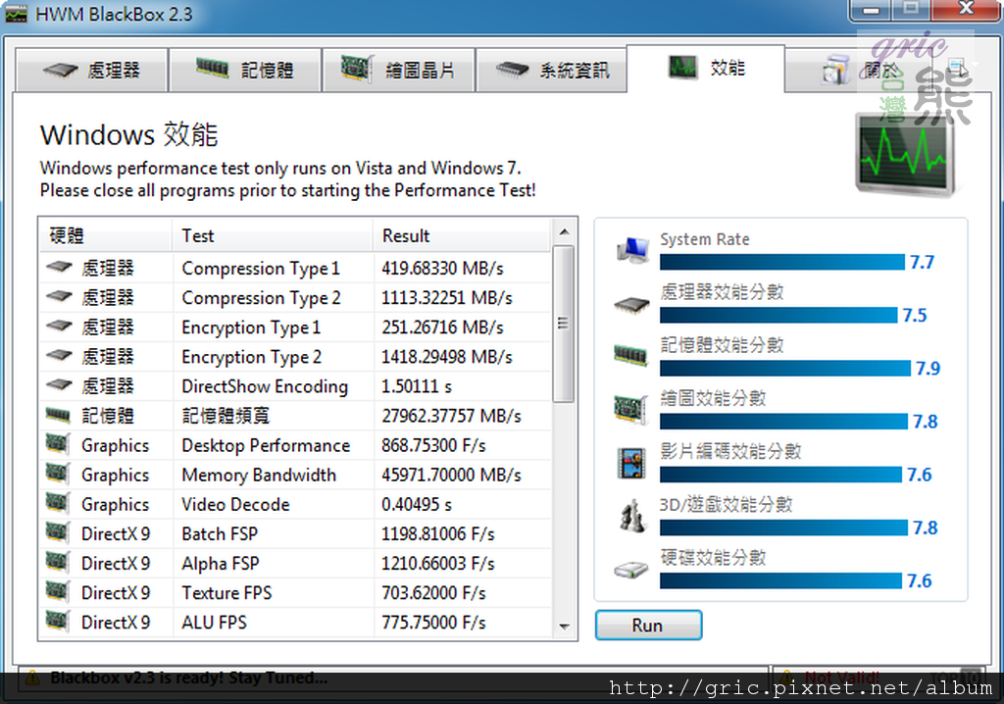The height and width of the screenshot is (704, 1004).
Task: Click the result value 1.50111 s
Action: click(x=416, y=386)
